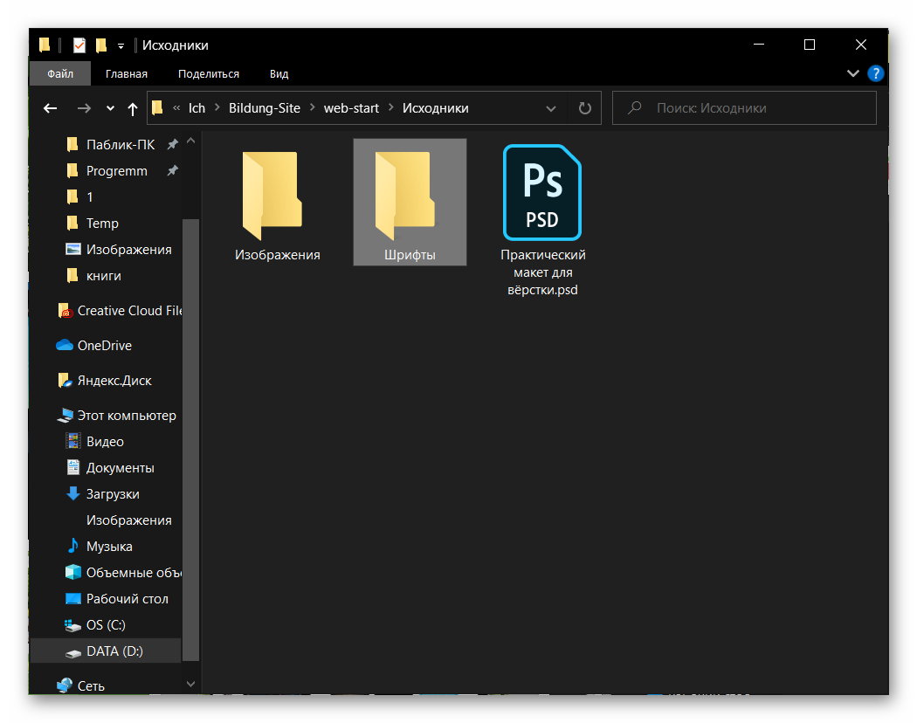Refresh the current folder view
Screen dimensions: 917x723
pyautogui.click(x=585, y=108)
